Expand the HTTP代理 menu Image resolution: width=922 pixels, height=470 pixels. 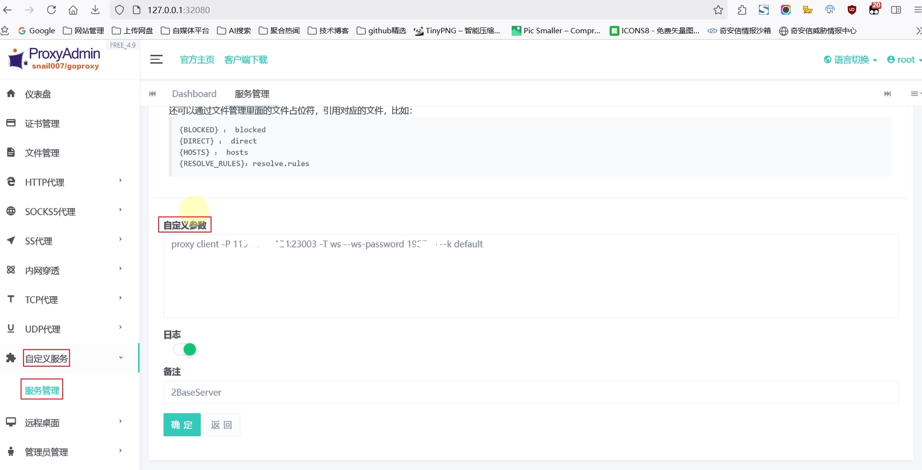pyautogui.click(x=64, y=182)
